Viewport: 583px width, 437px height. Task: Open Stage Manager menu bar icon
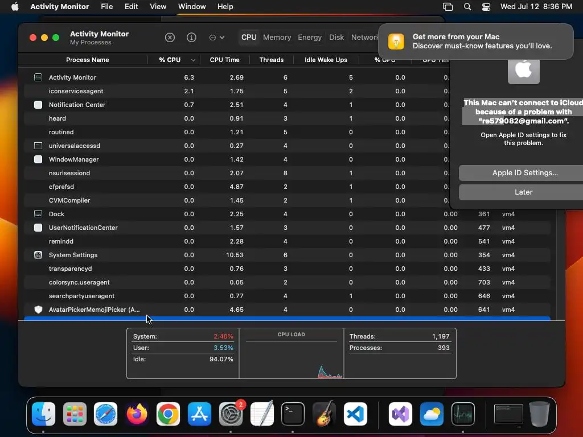pos(447,7)
